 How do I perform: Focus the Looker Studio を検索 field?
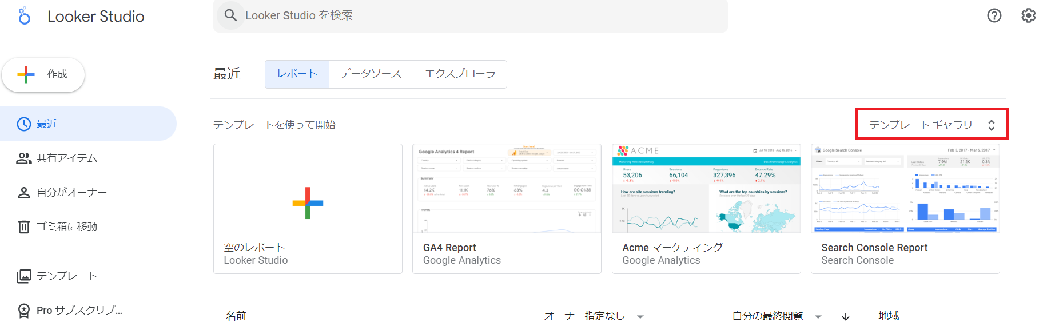tap(471, 15)
